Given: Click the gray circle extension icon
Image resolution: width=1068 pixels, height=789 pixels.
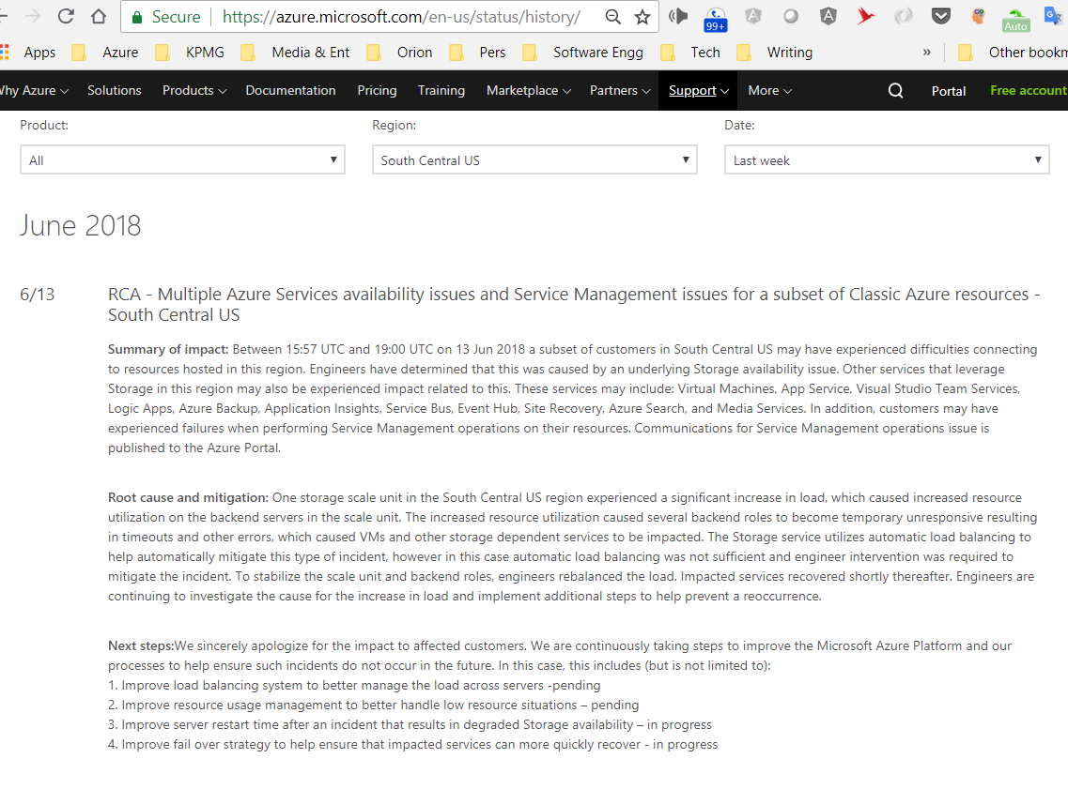Looking at the screenshot, I should (x=791, y=16).
